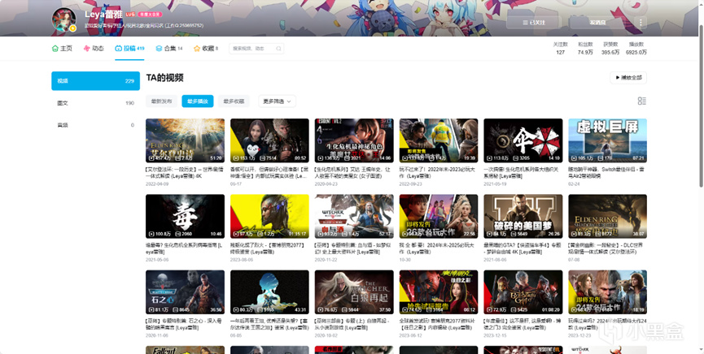Open the 【赛博朋克2077】 终极漫赏 video title
Screen dimensions: 704x354
[x=269, y=248]
